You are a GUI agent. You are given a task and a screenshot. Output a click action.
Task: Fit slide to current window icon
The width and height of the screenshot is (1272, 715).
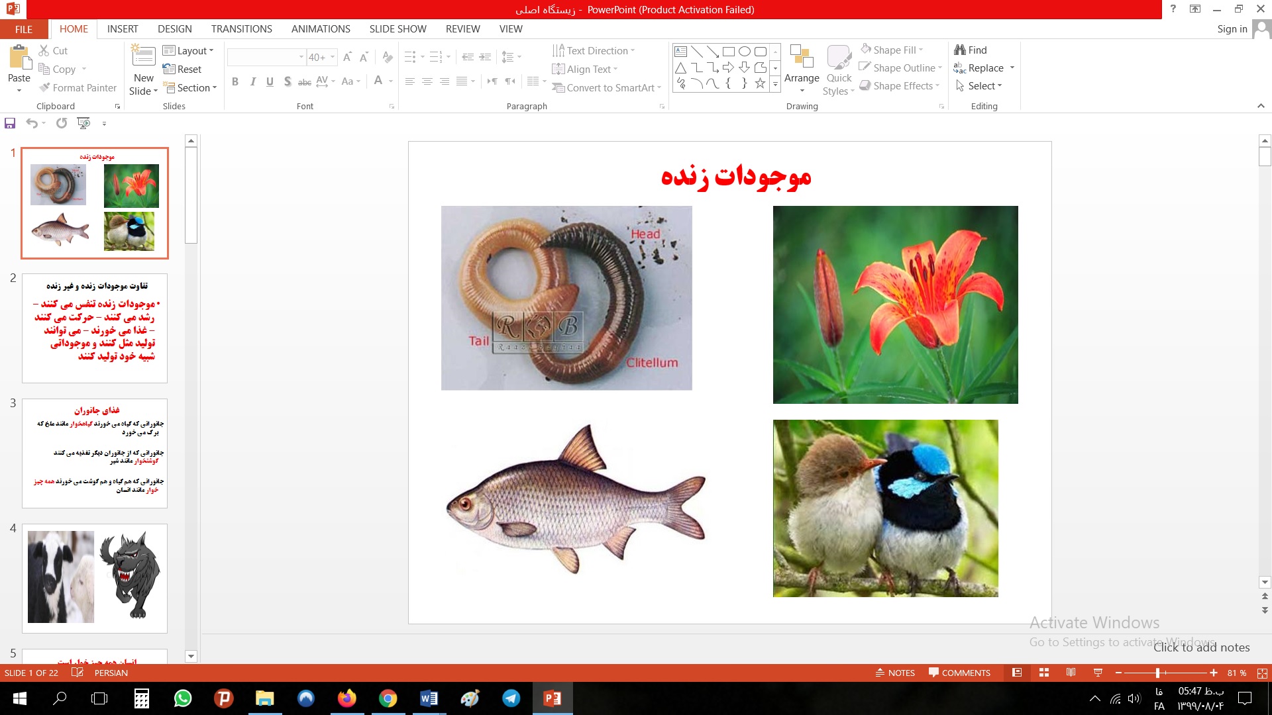[1262, 673]
